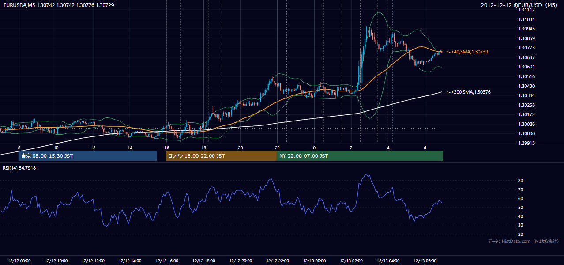
Task: Click the 12/12 18:00 date label
Action: point(203,261)
